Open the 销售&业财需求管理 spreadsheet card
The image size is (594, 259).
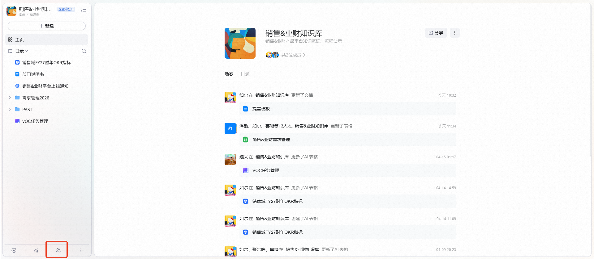click(347, 140)
